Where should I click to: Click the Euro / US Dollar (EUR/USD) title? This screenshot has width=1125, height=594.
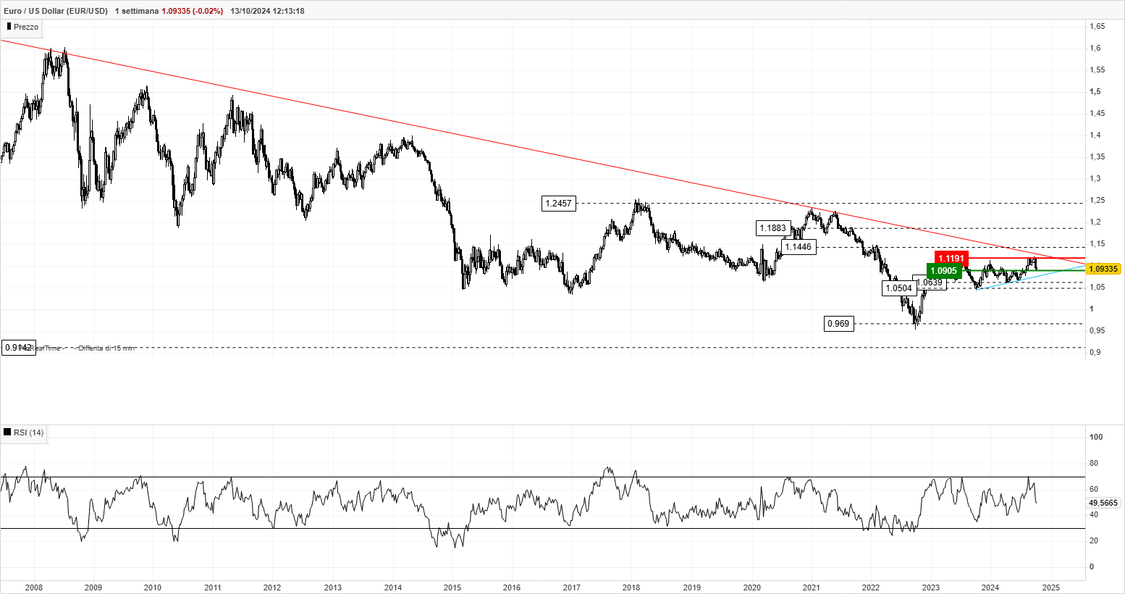pyautogui.click(x=56, y=11)
